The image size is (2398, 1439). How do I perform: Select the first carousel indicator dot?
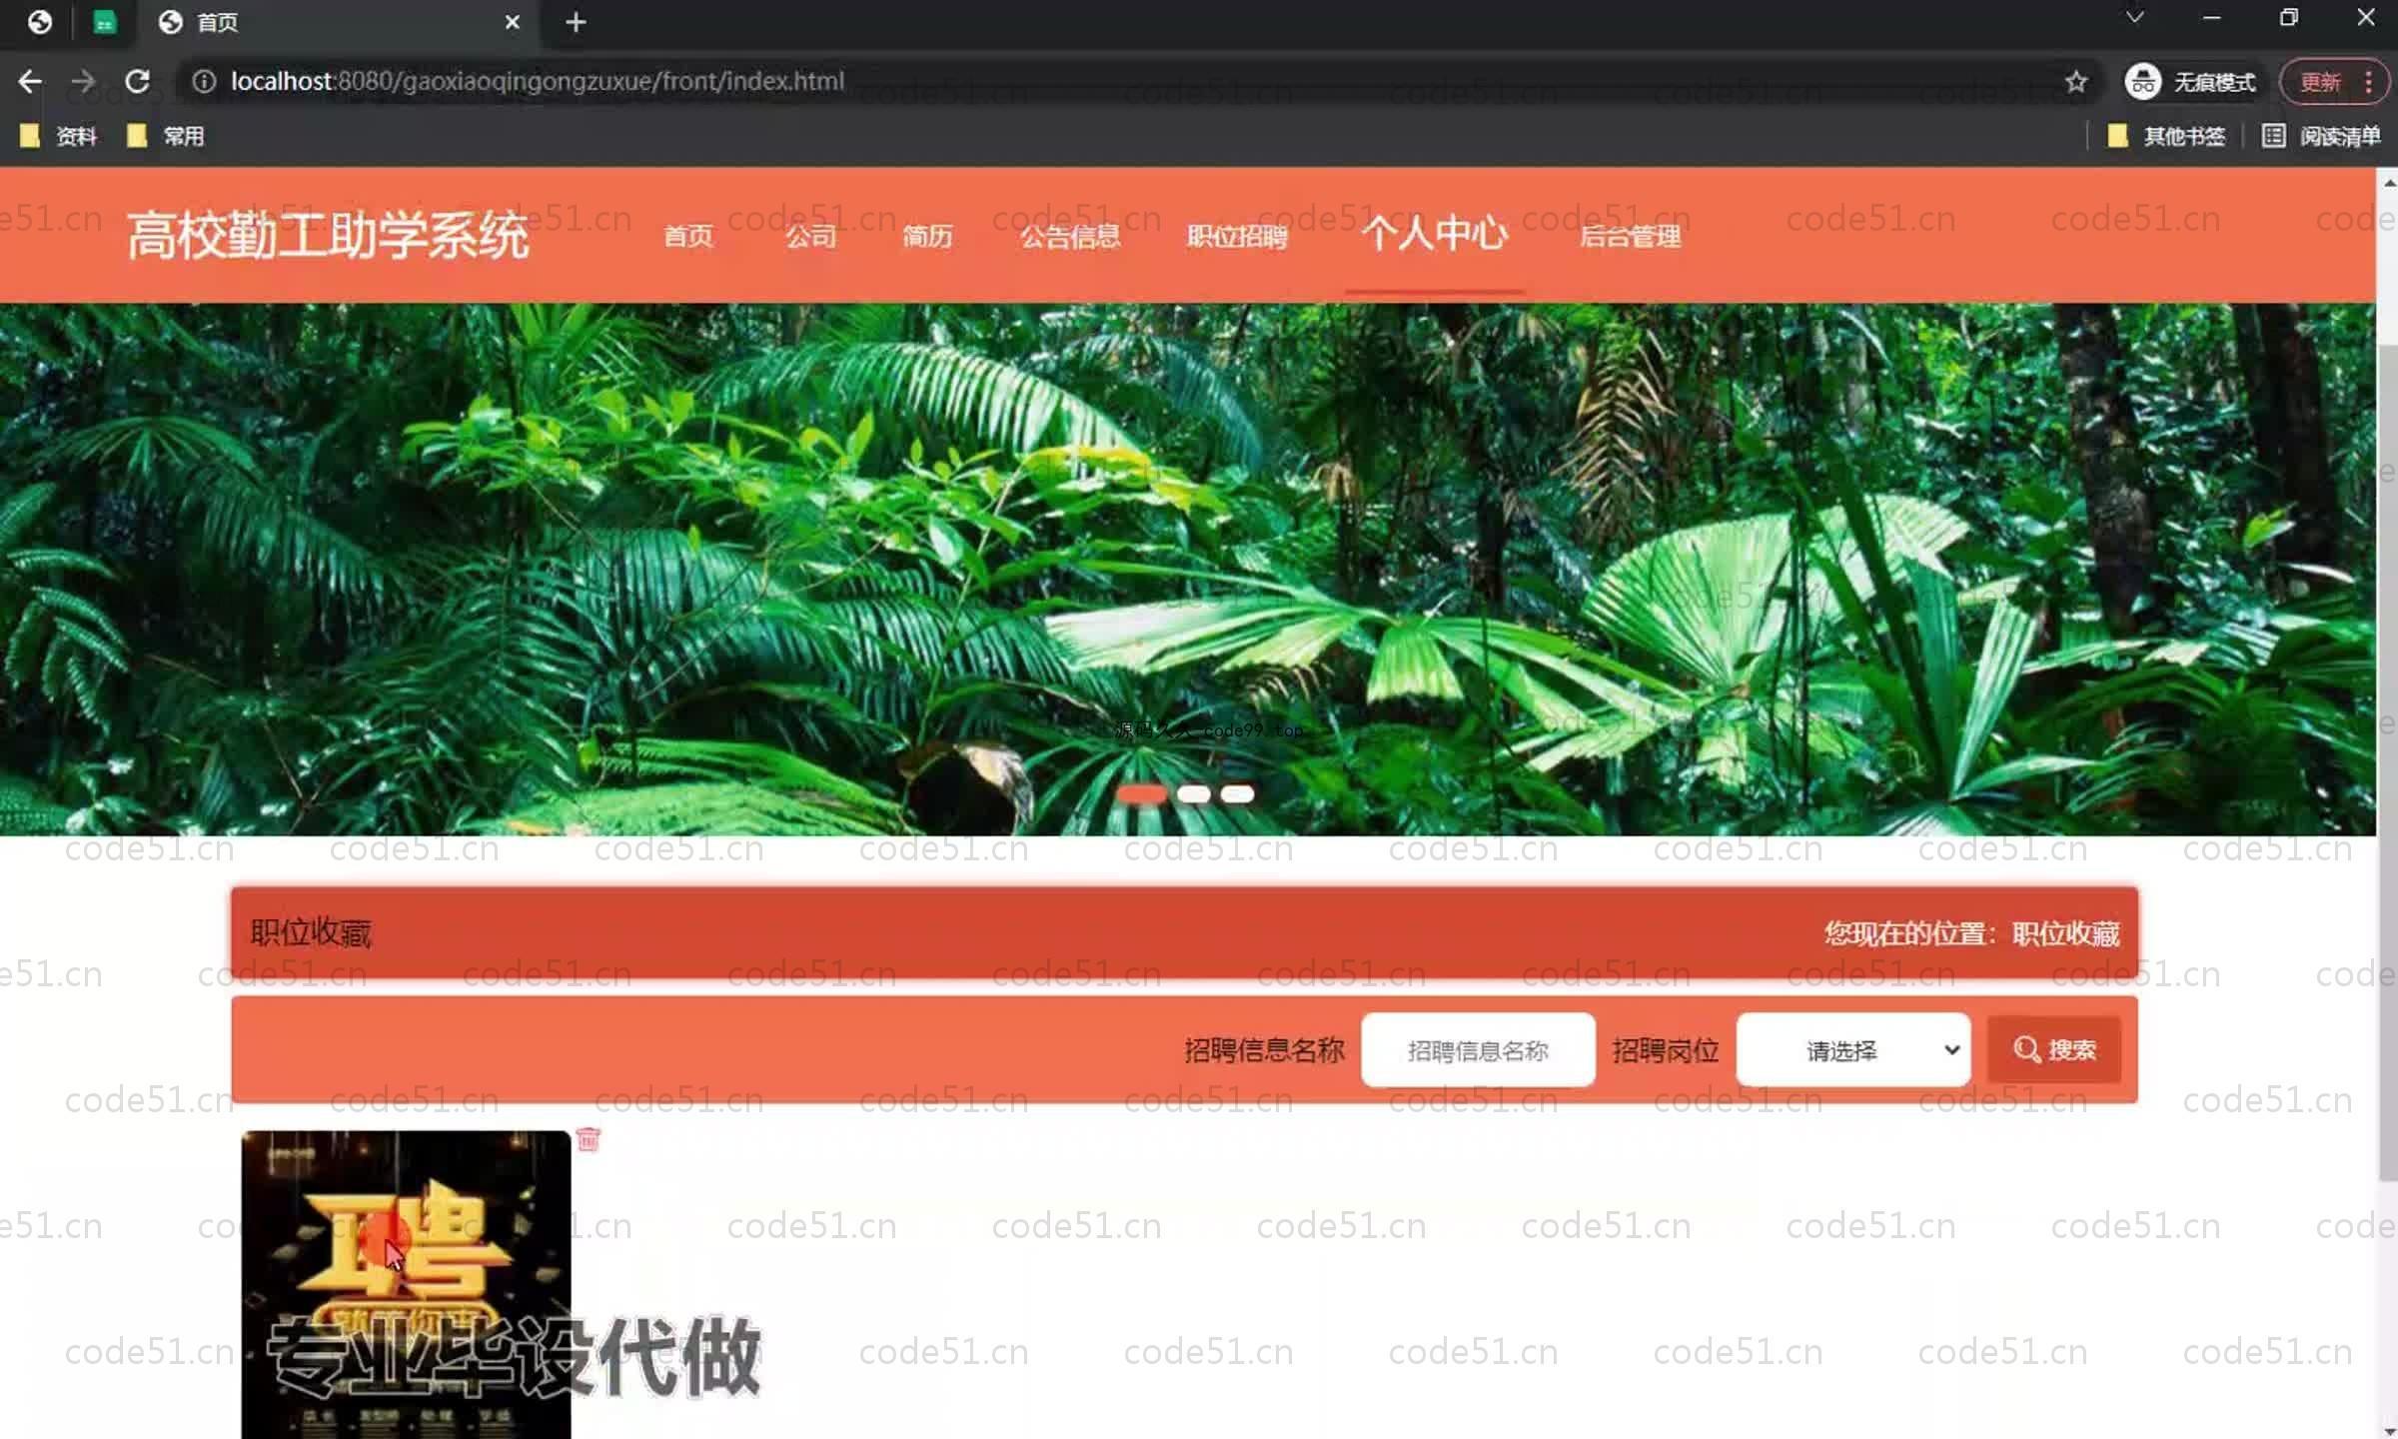pos(1141,794)
